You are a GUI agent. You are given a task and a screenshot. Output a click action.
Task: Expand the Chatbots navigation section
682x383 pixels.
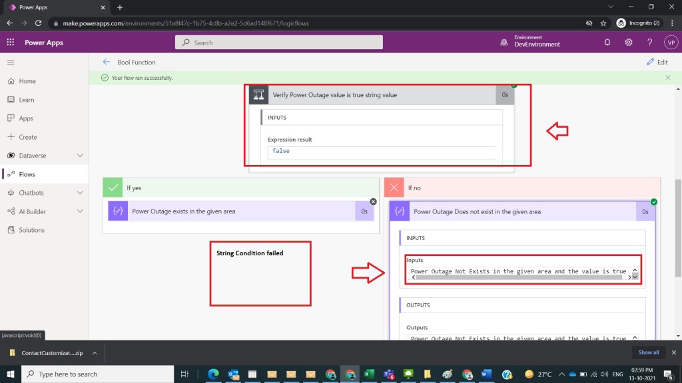pyautogui.click(x=80, y=193)
